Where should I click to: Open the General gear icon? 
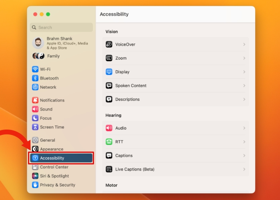point(35,140)
